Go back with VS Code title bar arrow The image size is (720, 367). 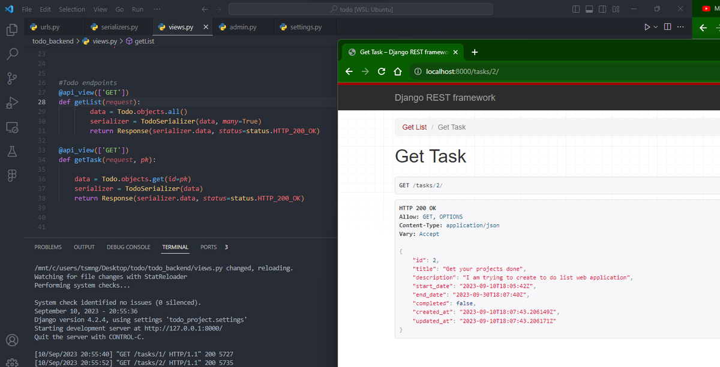pos(205,9)
